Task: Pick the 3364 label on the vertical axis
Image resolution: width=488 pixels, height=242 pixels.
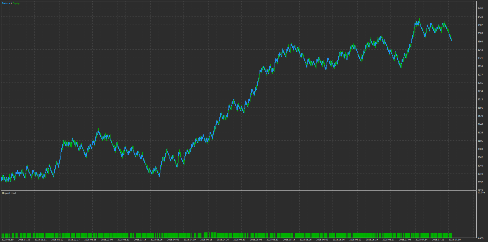Action: click(x=480, y=42)
